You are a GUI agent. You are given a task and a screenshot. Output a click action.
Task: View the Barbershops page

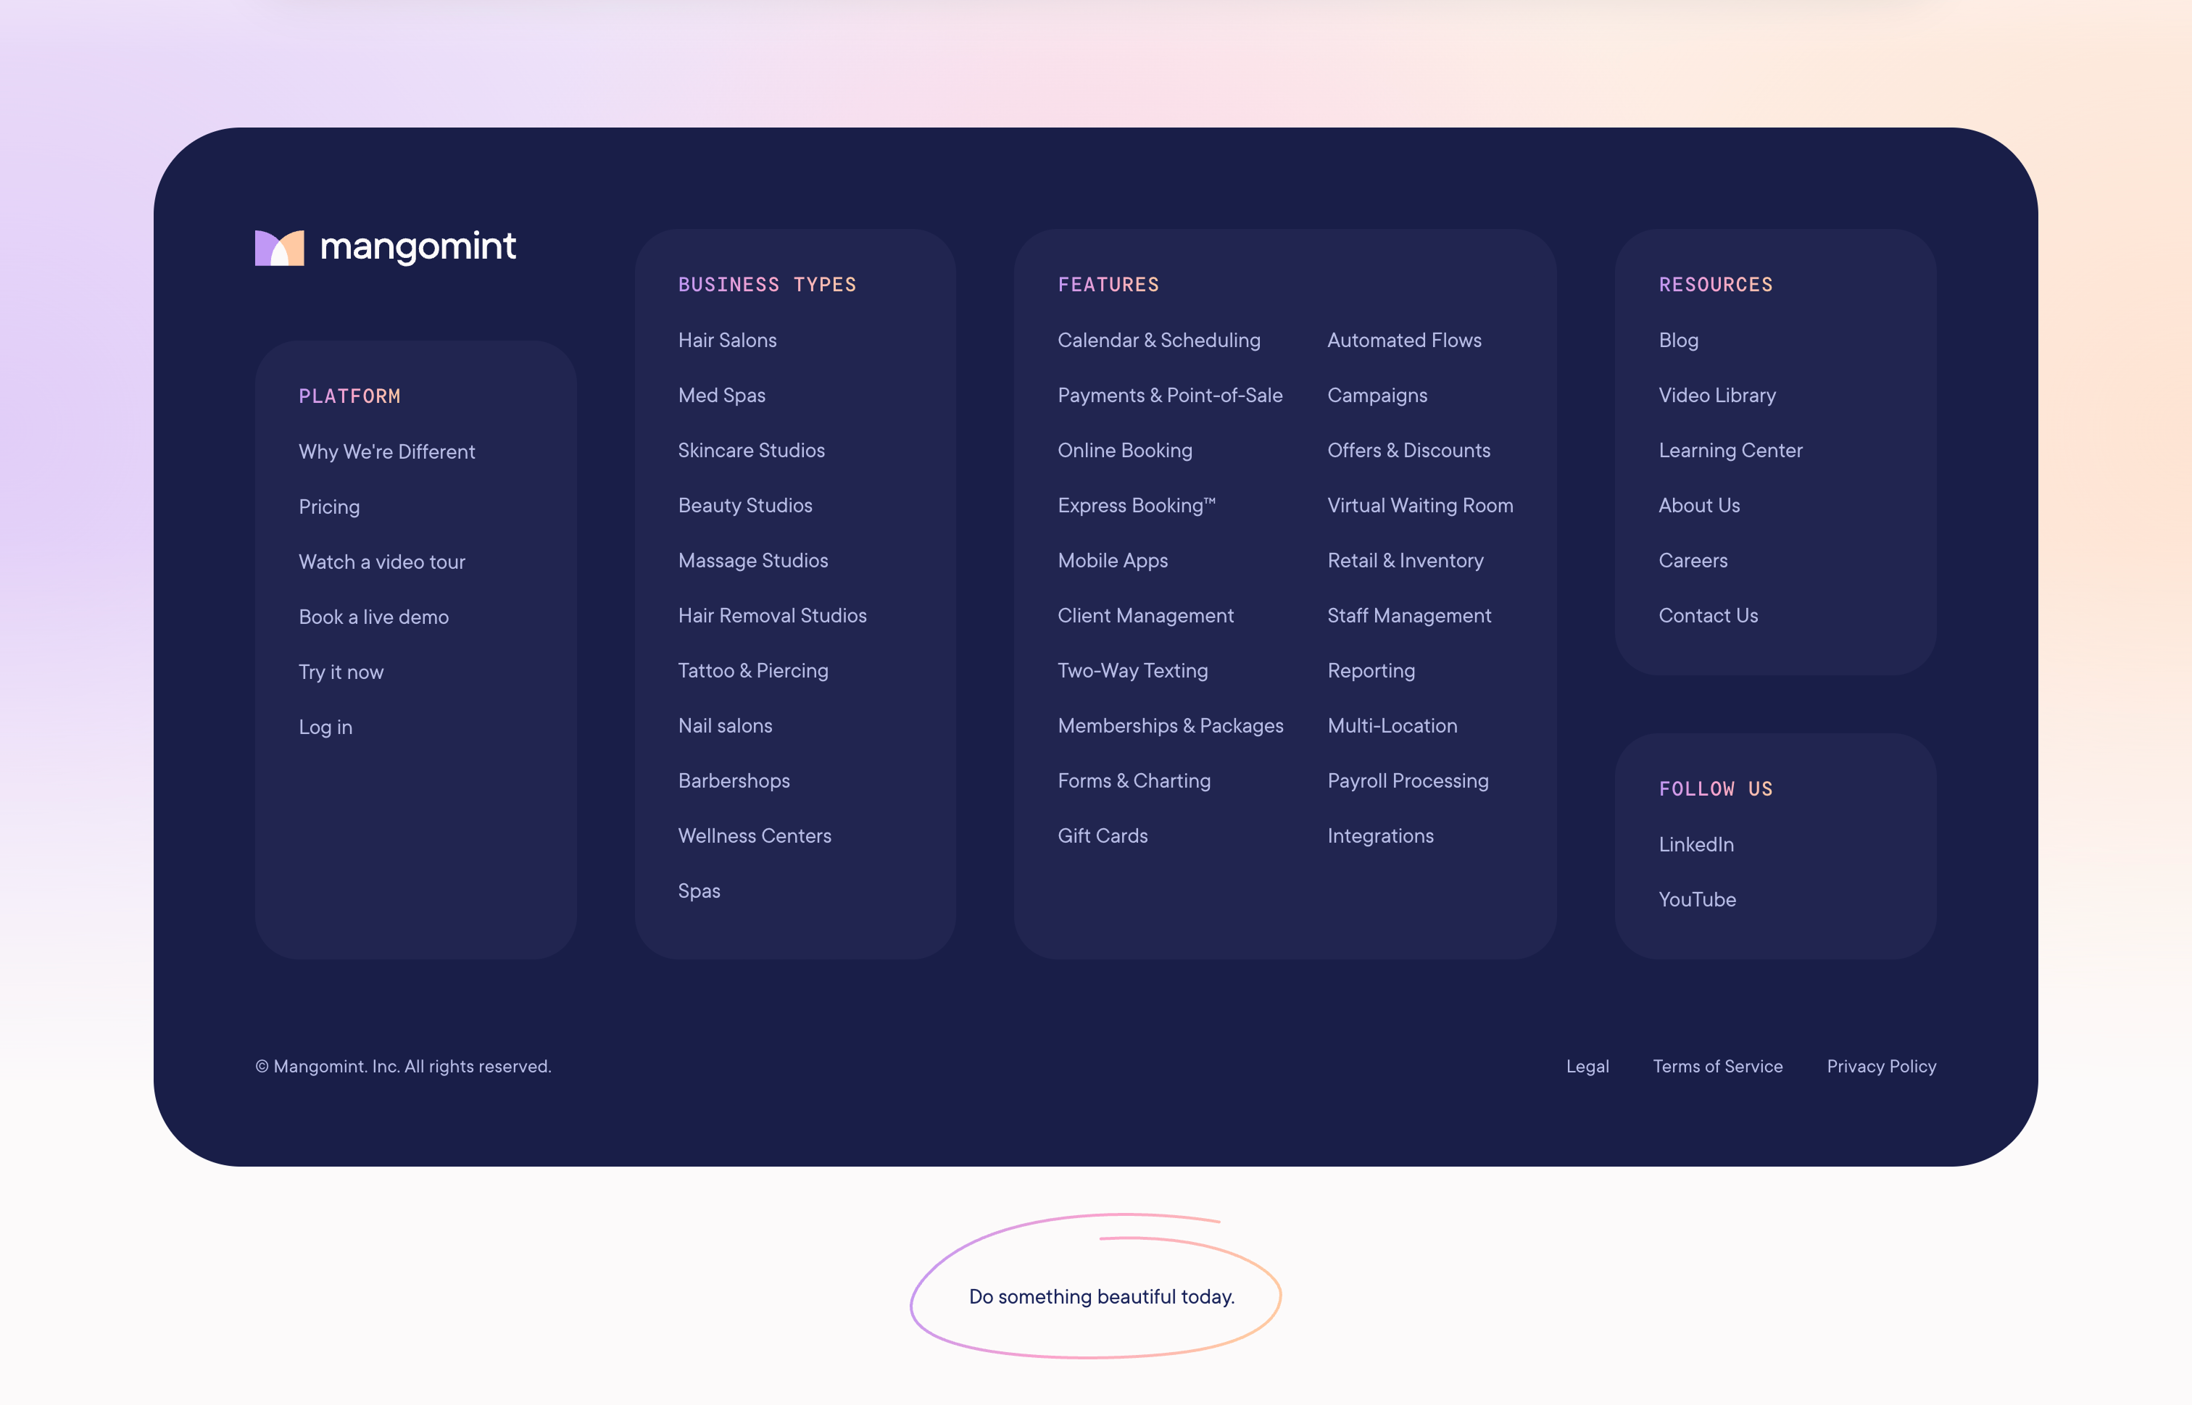click(x=734, y=780)
